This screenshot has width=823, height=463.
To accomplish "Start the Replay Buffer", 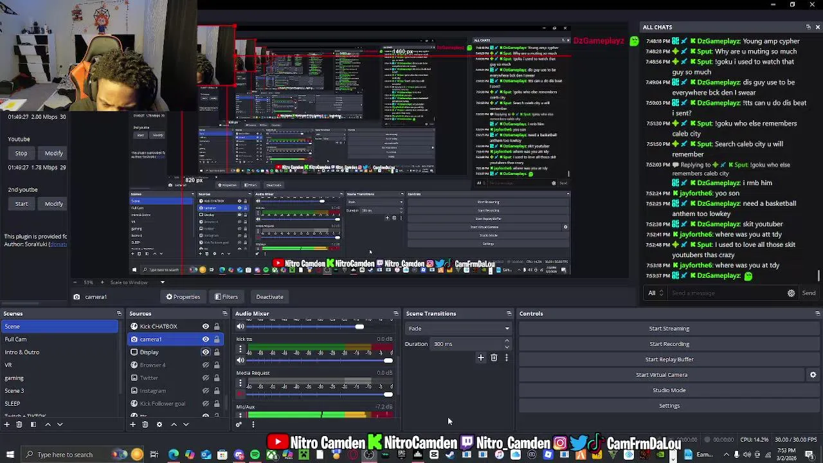I will 669,359.
